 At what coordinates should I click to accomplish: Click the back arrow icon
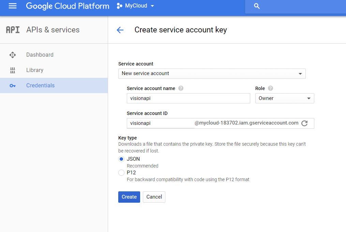pyautogui.click(x=120, y=30)
